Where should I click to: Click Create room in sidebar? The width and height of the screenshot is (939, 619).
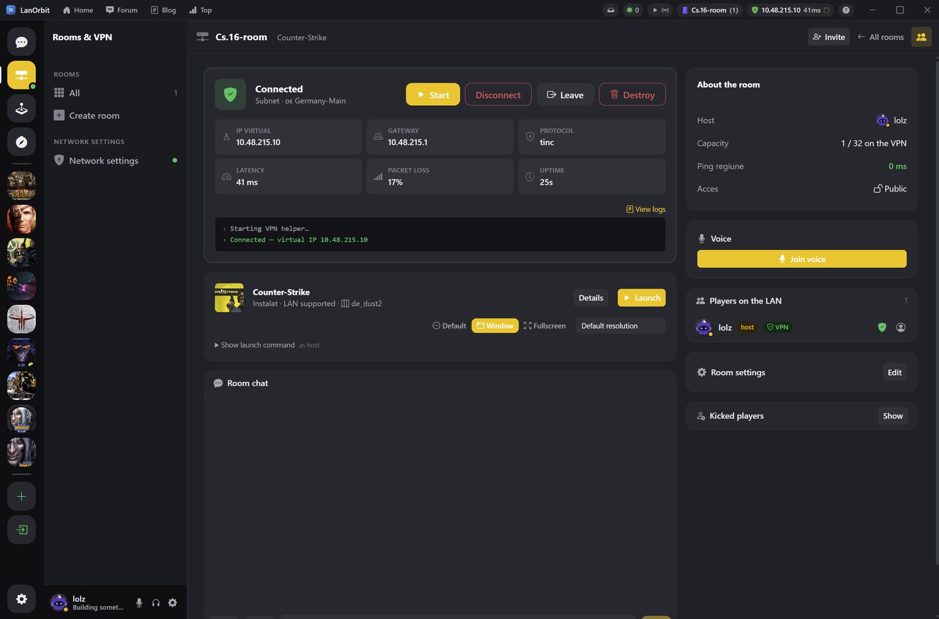click(115, 115)
